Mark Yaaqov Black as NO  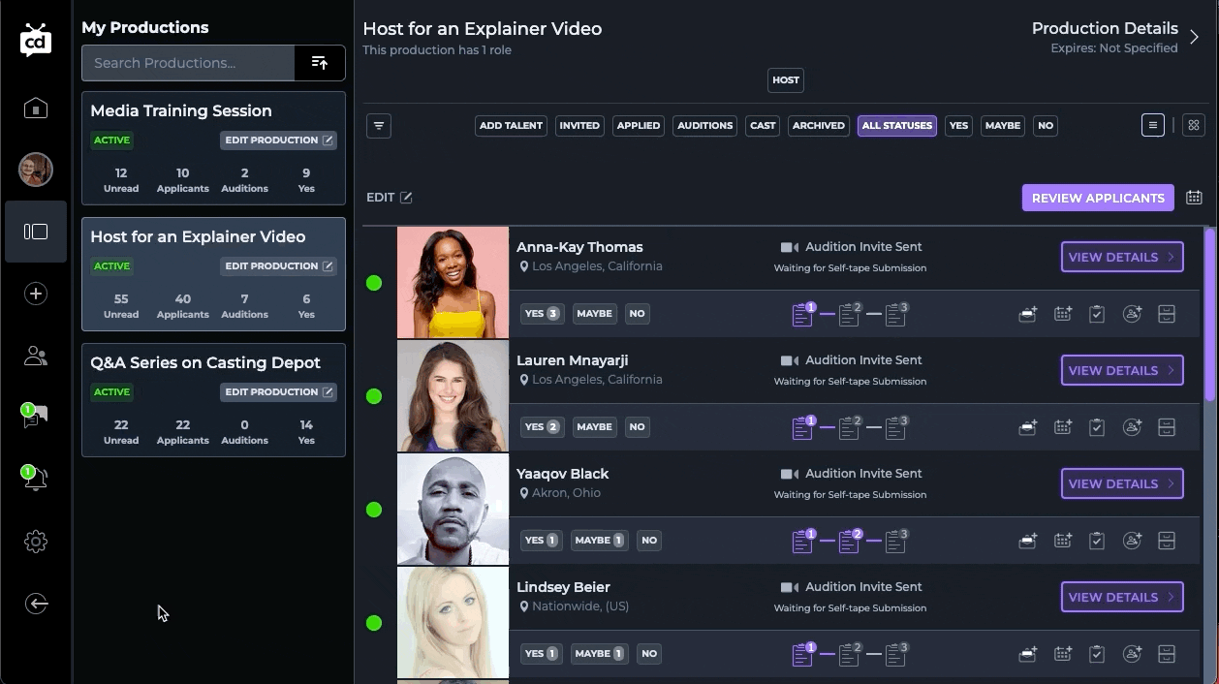point(649,541)
